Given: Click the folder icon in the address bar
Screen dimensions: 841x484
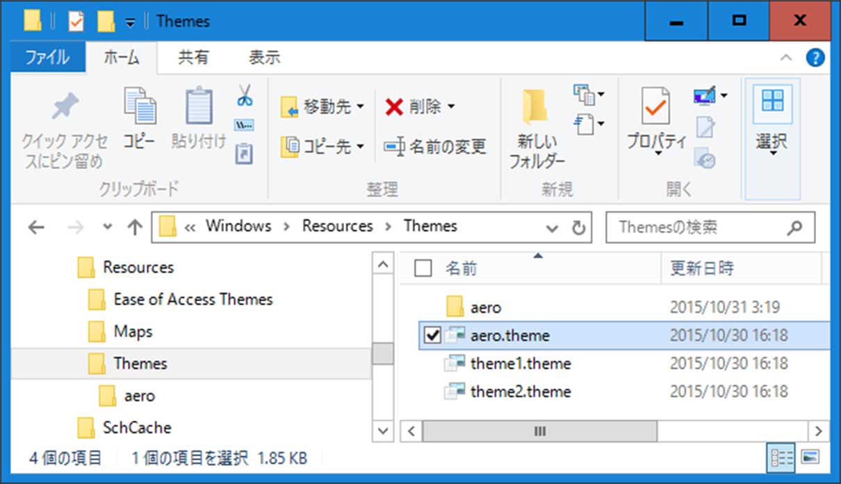Looking at the screenshot, I should pos(168,227).
